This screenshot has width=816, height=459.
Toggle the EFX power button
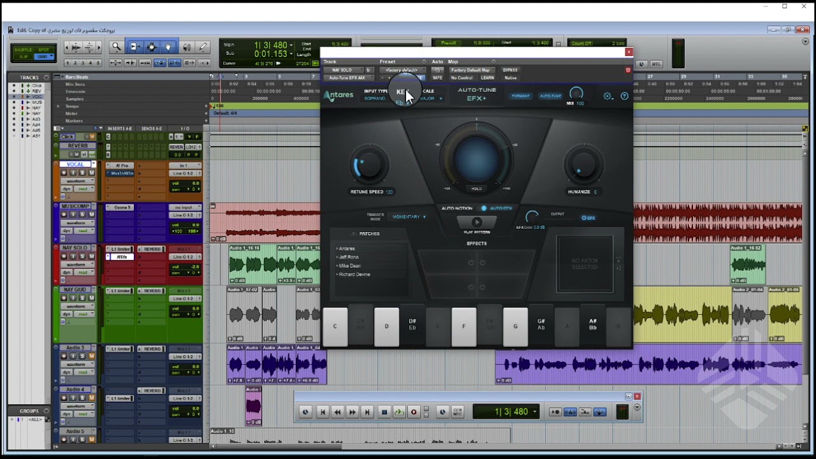(x=588, y=218)
